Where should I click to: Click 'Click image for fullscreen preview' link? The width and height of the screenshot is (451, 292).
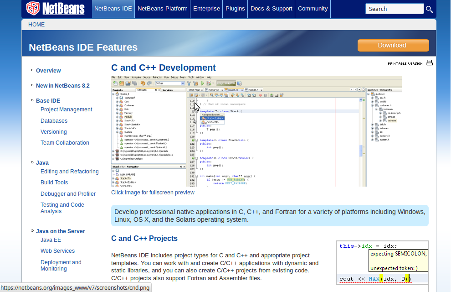[x=153, y=193]
